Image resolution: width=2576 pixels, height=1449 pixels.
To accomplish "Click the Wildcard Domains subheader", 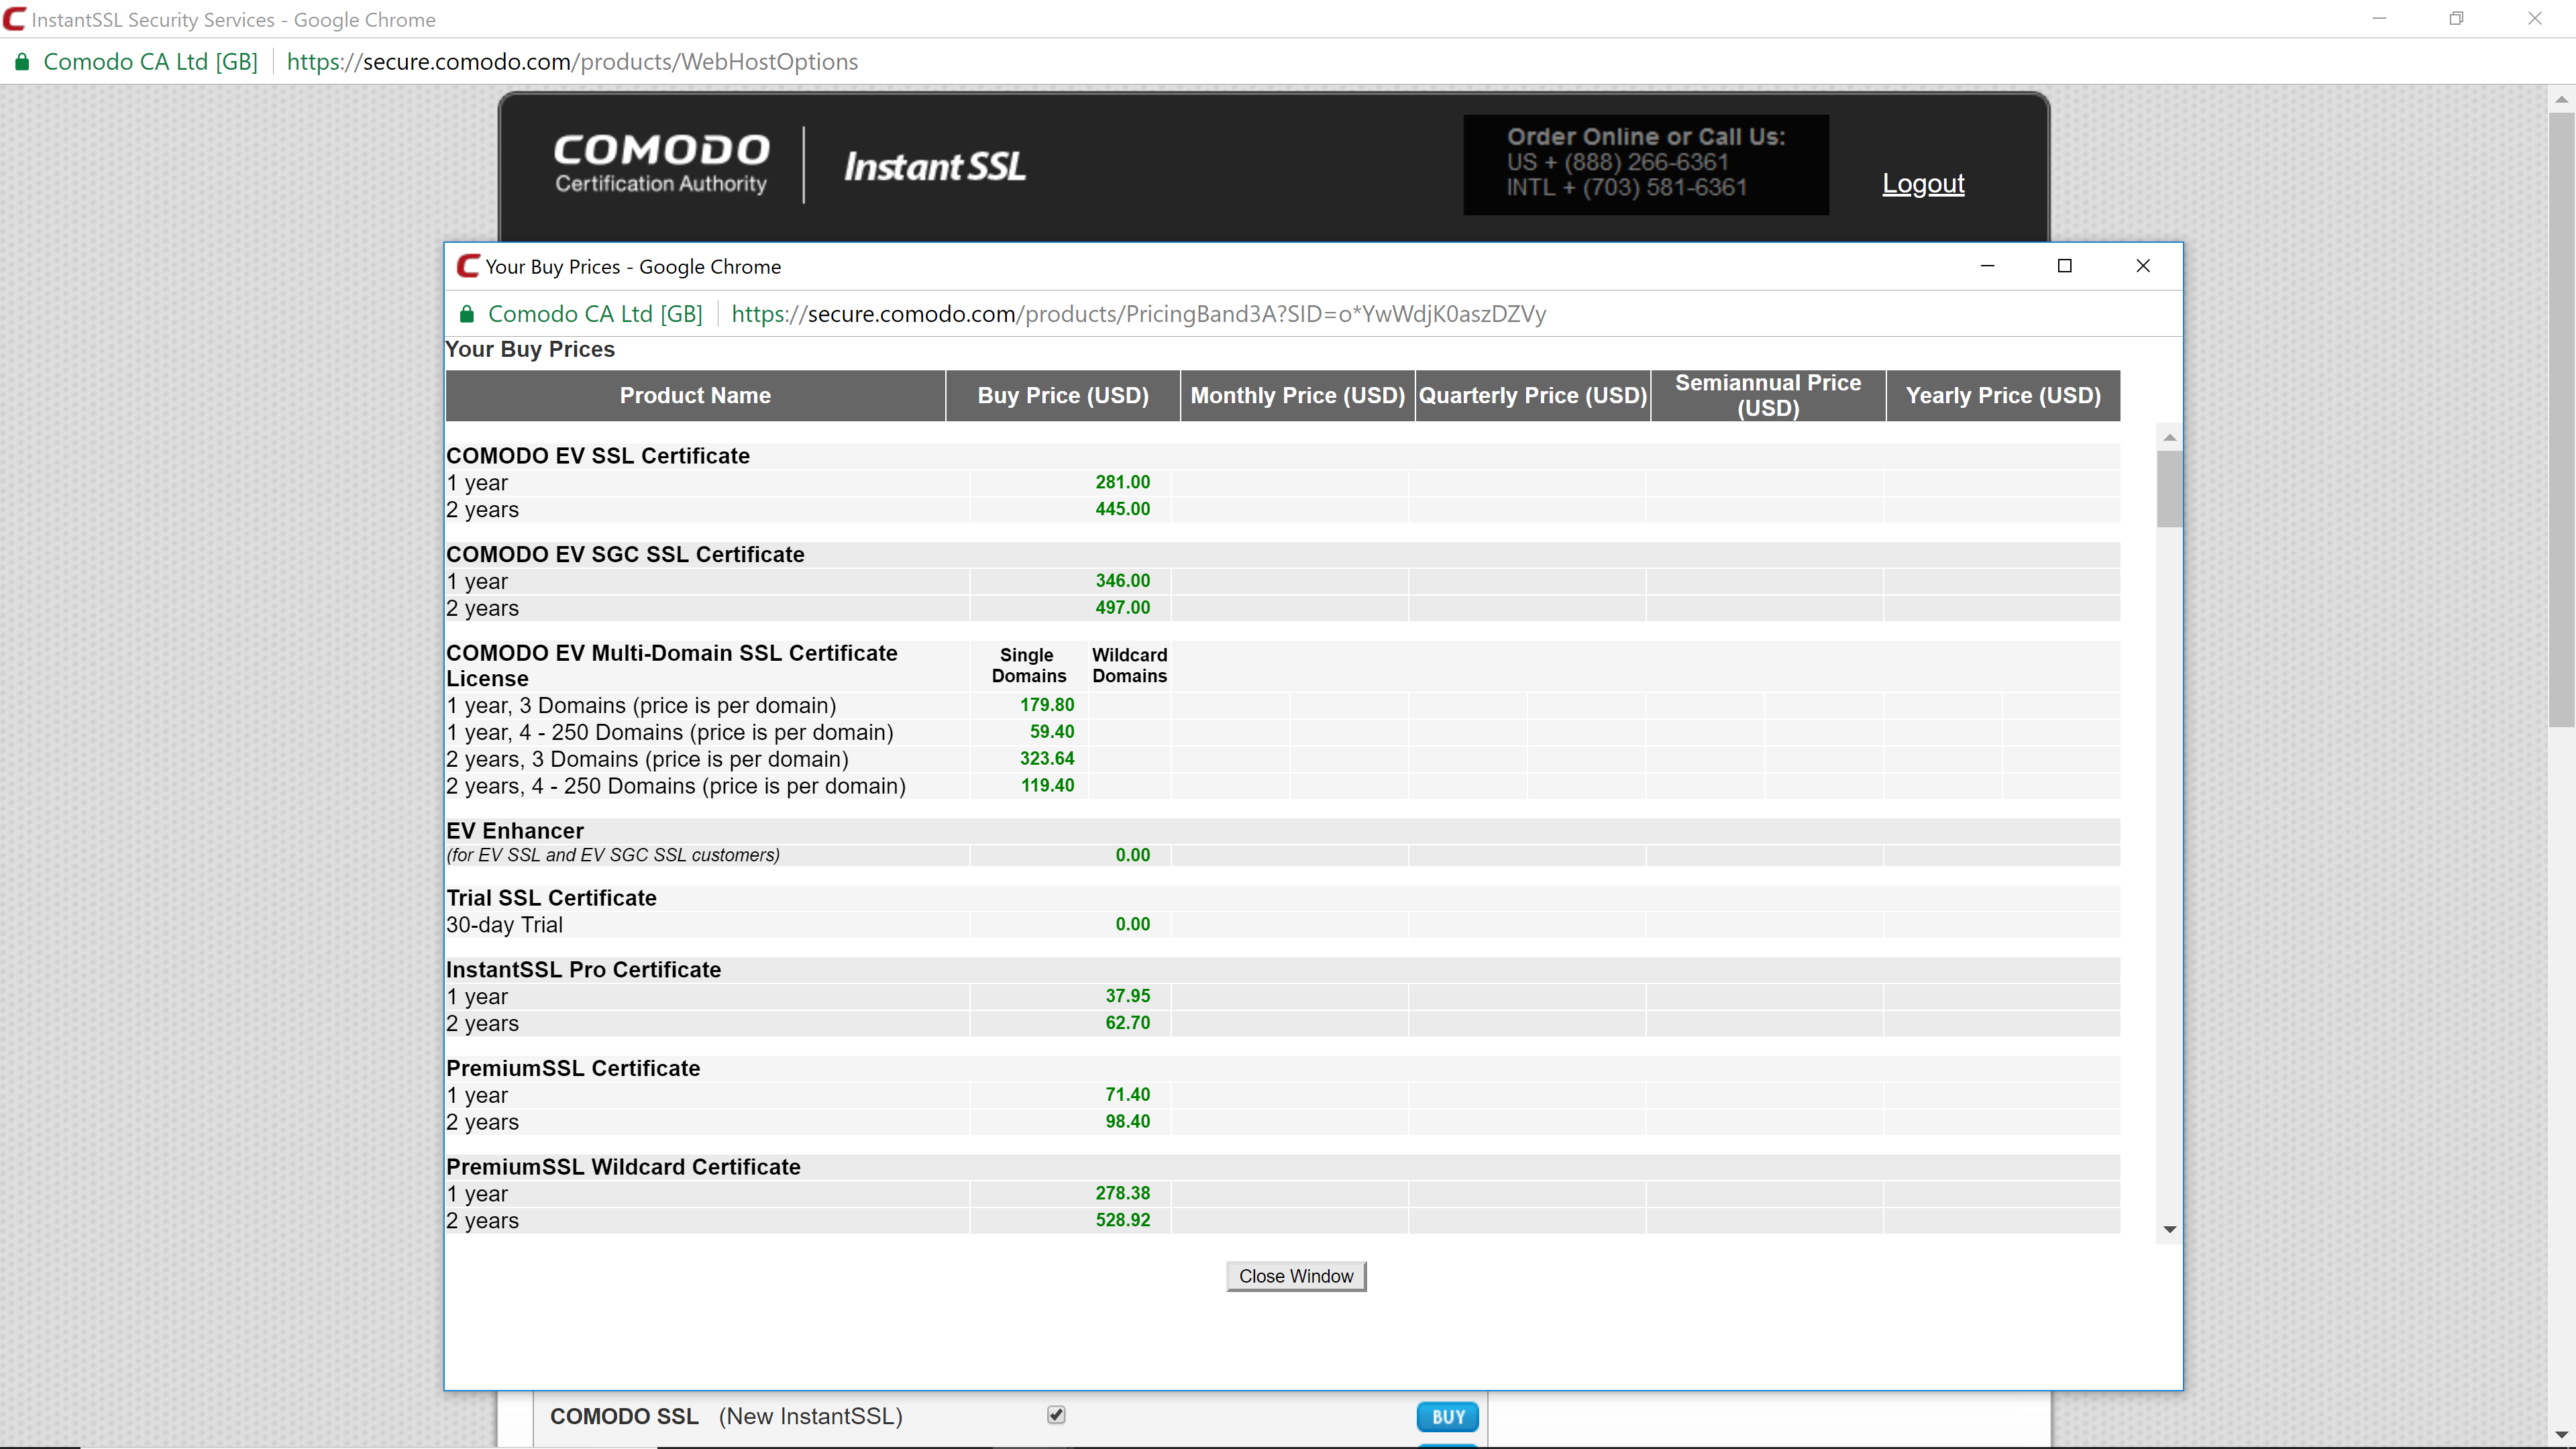I will point(1129,666).
